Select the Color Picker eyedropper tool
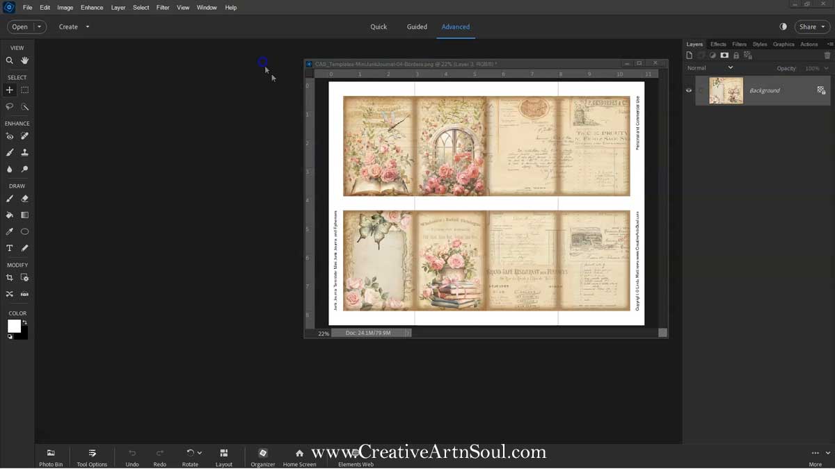Viewport: 835px width, 469px height. pos(10,231)
